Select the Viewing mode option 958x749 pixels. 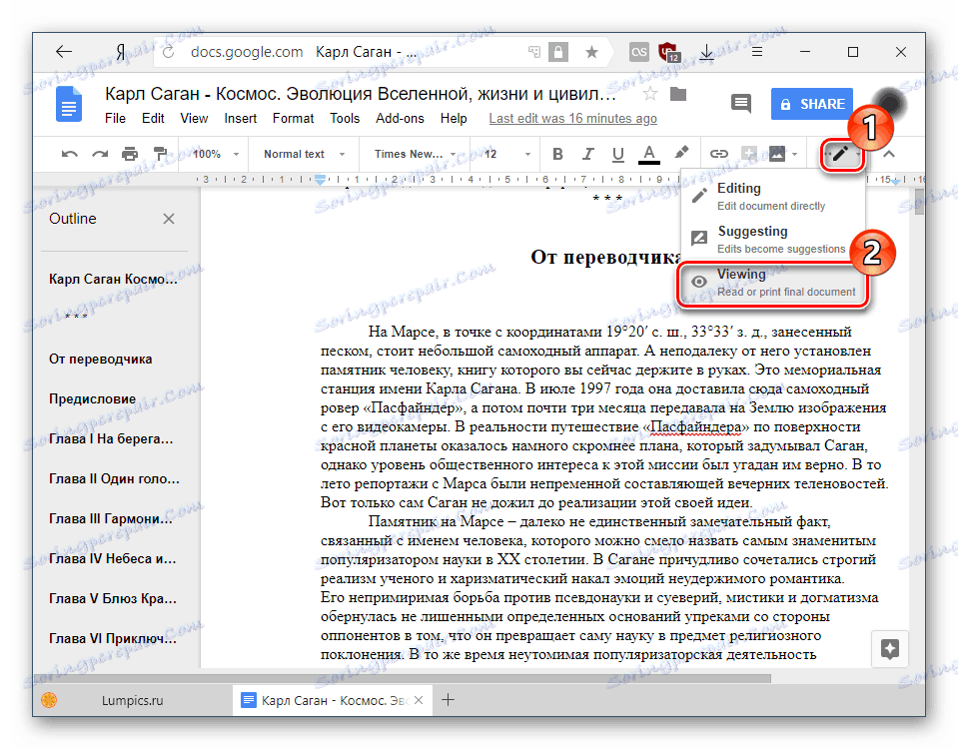tap(773, 283)
